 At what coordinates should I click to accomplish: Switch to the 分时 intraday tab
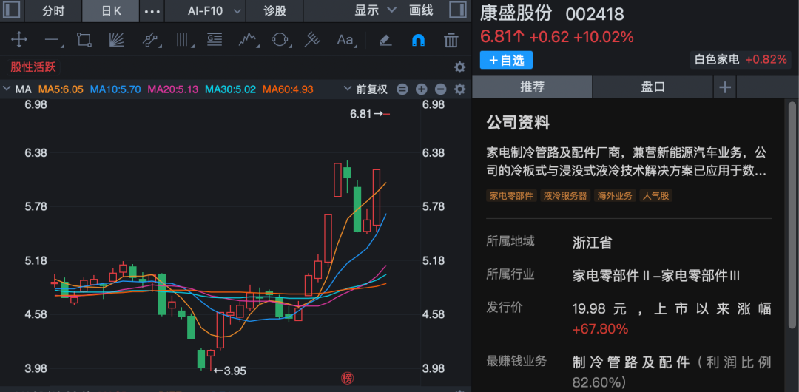(53, 11)
